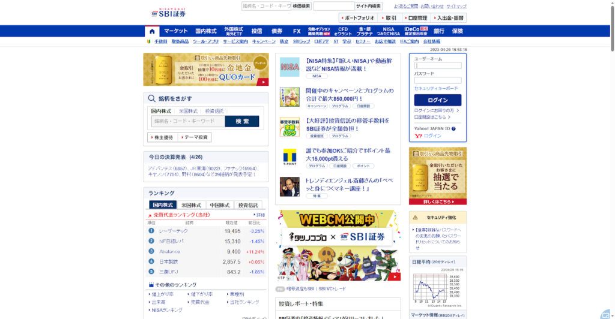Click the Yahoo! JAPAN ID help question-mark icon
The height and width of the screenshot is (319, 615).
[453, 129]
